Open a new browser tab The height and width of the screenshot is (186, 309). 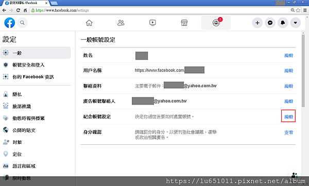pos(54,3)
